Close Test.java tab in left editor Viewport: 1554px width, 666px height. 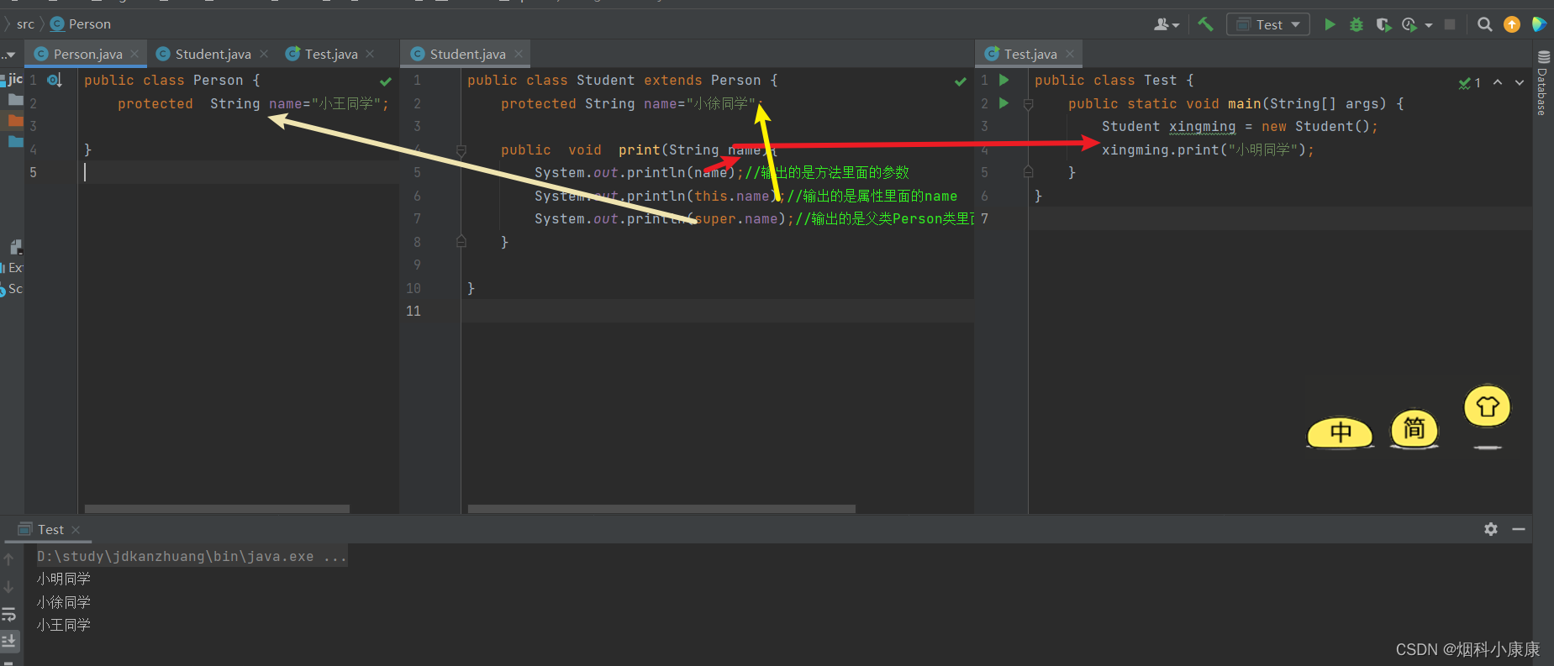pyautogui.click(x=370, y=54)
